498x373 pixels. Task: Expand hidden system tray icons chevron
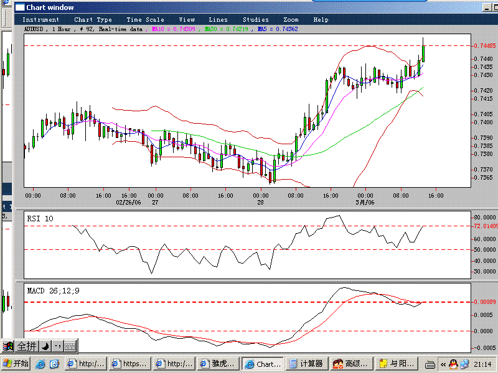click(x=443, y=364)
